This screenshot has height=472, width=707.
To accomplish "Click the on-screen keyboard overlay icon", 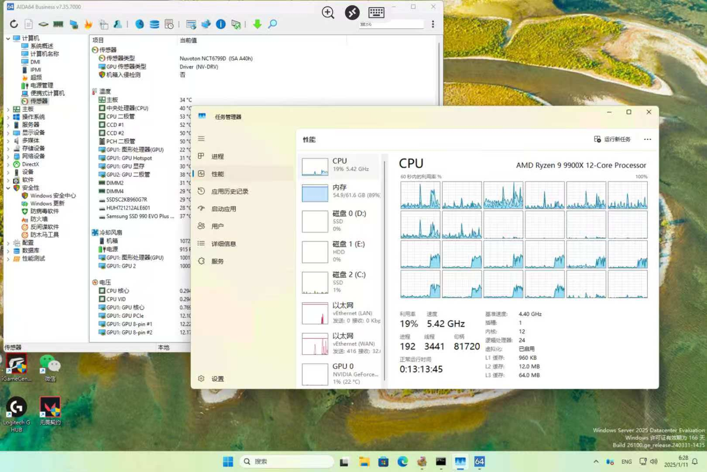I will click(x=376, y=12).
